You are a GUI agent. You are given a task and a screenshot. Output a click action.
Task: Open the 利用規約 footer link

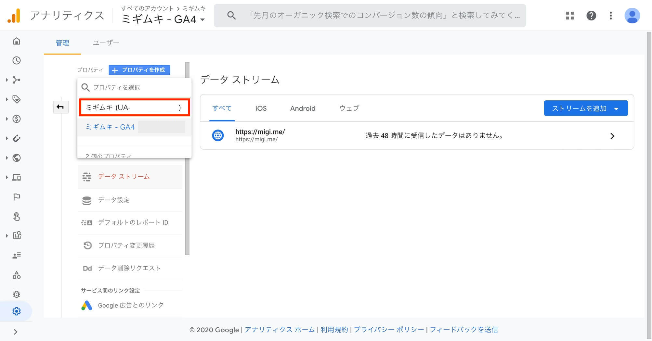click(334, 330)
